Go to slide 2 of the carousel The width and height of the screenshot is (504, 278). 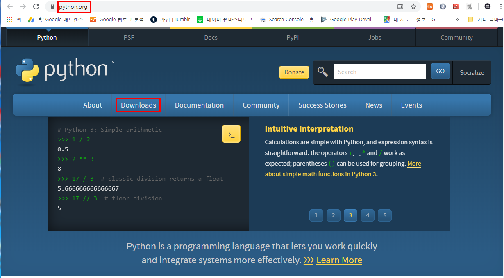tap(333, 215)
